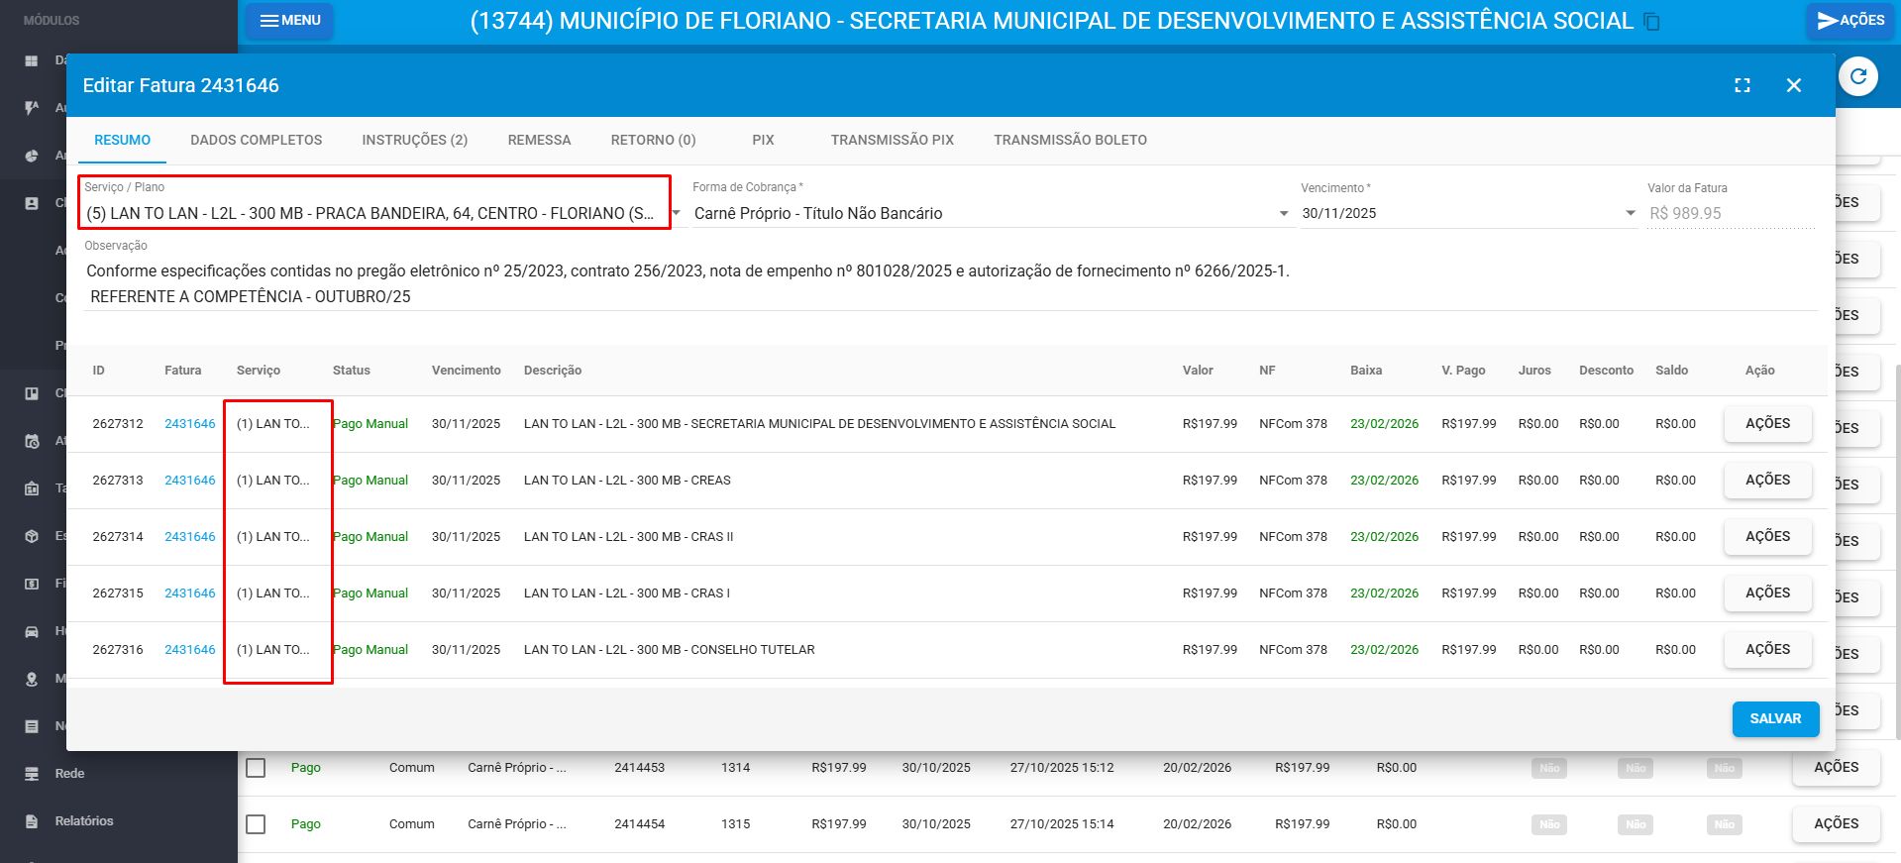Click the kanban board sidebar icon

pos(32,393)
